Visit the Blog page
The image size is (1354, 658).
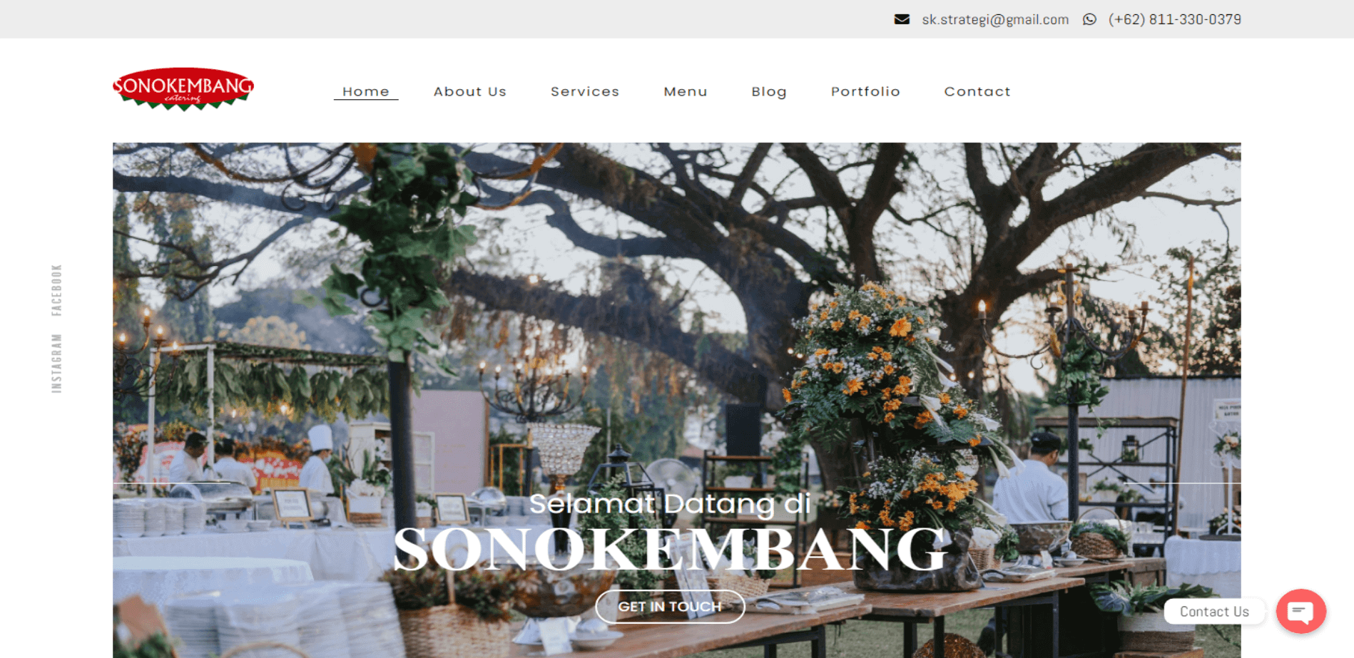769,91
